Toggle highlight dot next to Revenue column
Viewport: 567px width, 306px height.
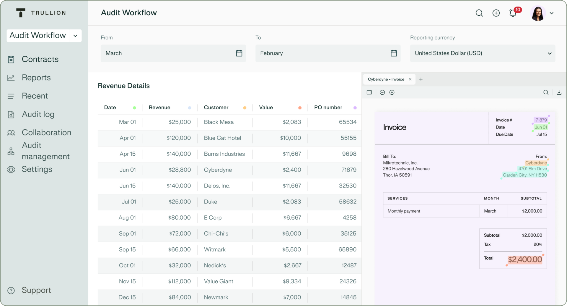[189, 108]
